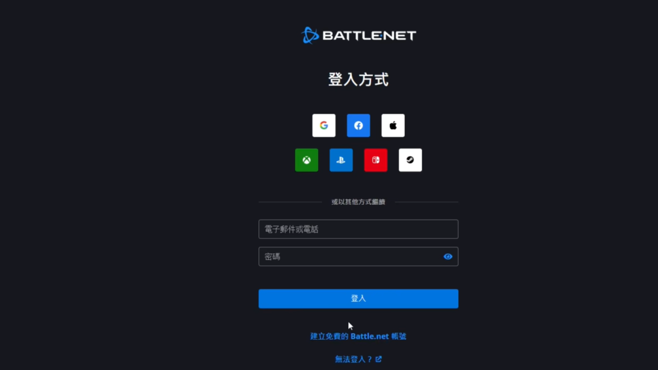This screenshot has height=370, width=658.
Task: Click the BATTLE.NET wordmark text
Action: click(369, 36)
